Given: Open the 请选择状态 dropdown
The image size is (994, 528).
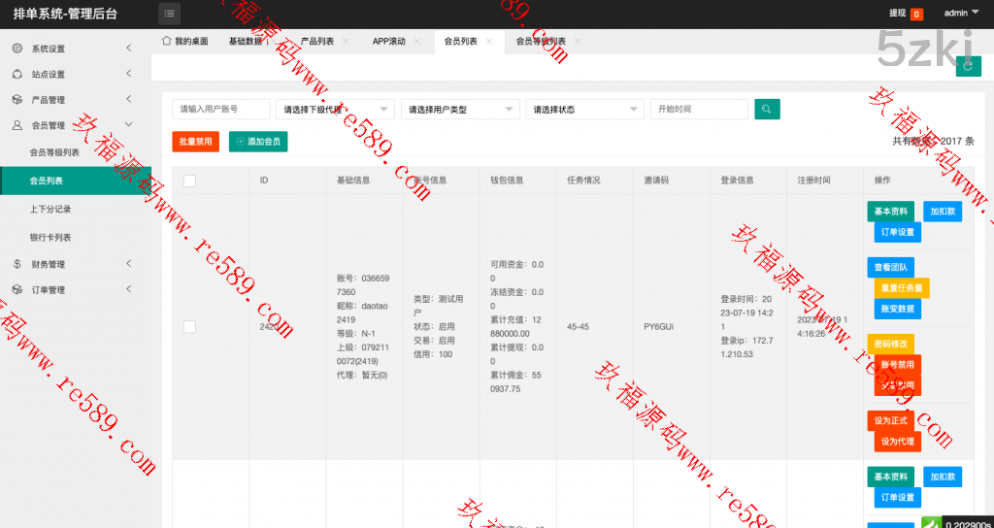Looking at the screenshot, I should point(584,110).
